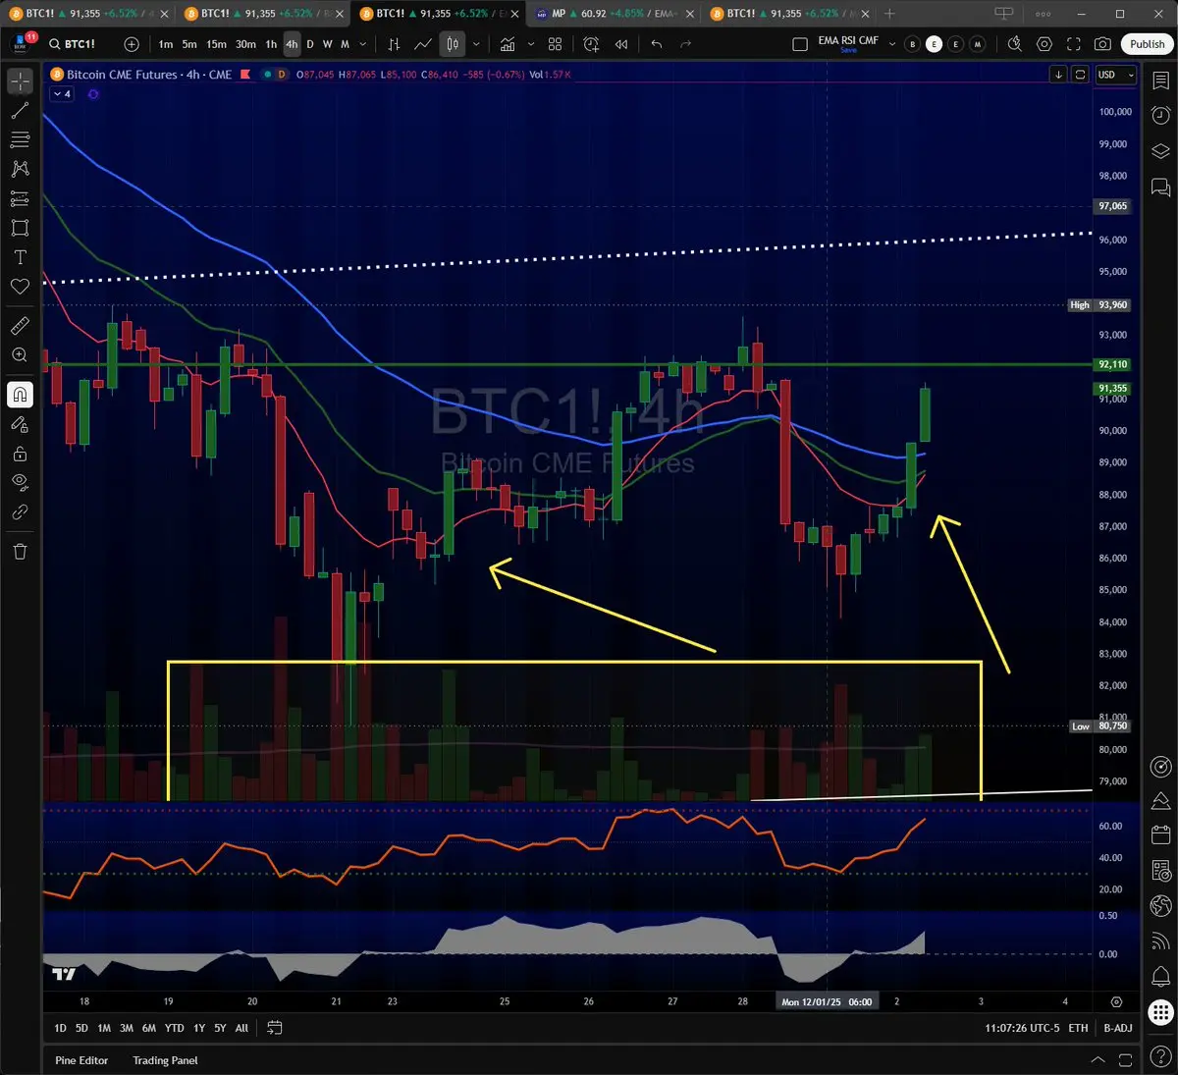1178x1075 pixels.
Task: Undo the last chart action
Action: click(x=657, y=44)
